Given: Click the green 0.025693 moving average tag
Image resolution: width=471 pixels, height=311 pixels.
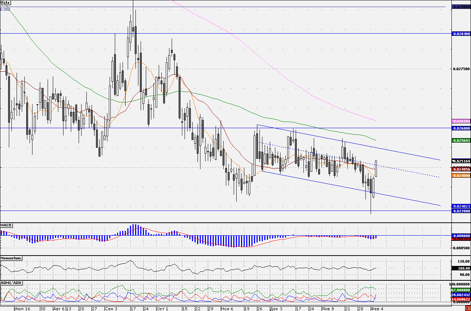Looking at the screenshot, I should tap(461, 141).
